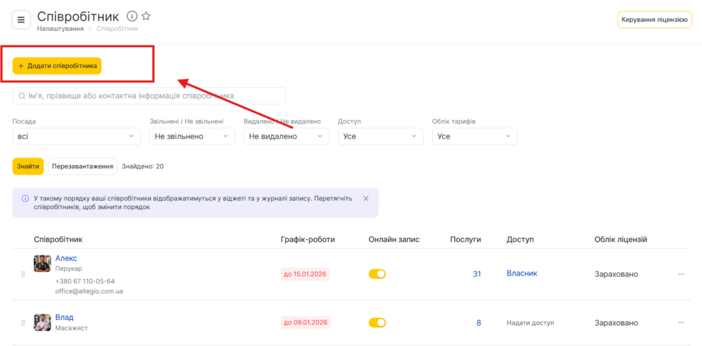Click drag handle for Влад row
Viewport: 702px width, 346px height.
(23, 323)
